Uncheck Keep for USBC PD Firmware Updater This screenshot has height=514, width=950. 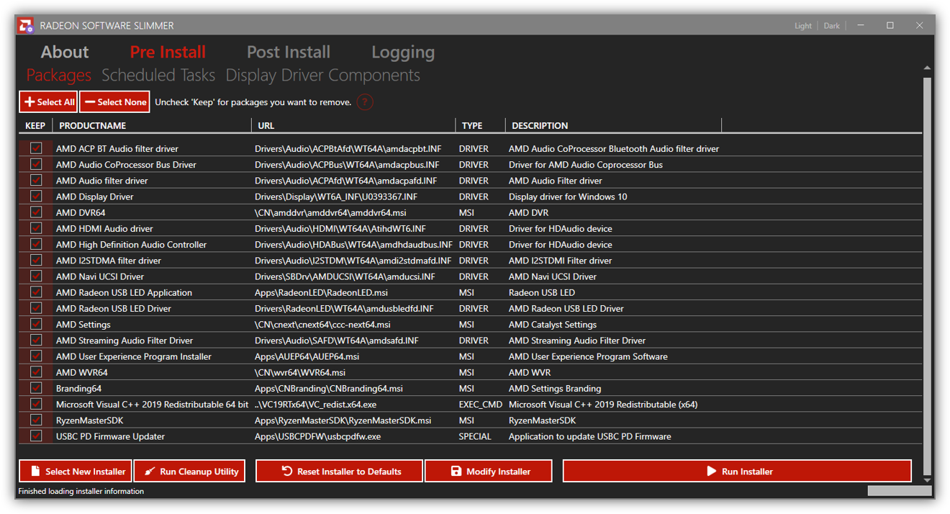36,436
